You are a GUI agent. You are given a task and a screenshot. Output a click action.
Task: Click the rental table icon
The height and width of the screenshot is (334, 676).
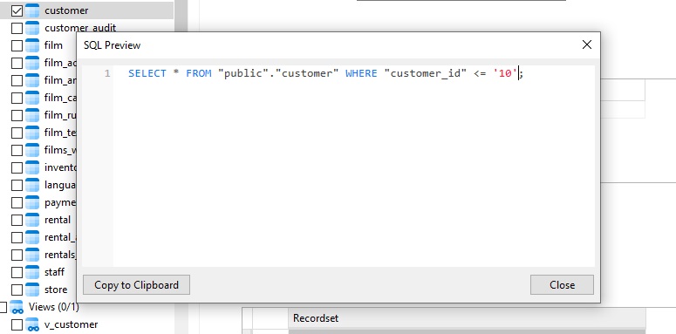(x=32, y=220)
